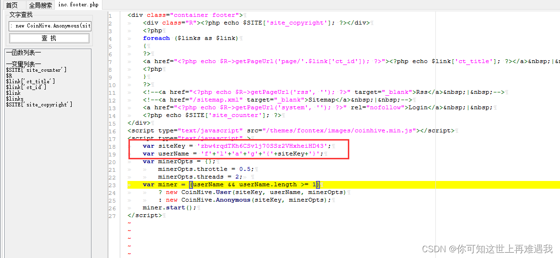Viewport: 560px width, 258px height.
Task: Click closing </script> tag on line 27
Action: pyautogui.click(x=145, y=215)
